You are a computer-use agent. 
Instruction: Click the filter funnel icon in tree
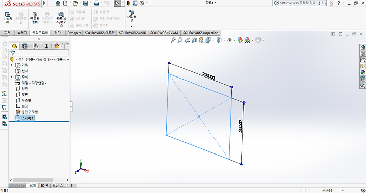click(13, 53)
